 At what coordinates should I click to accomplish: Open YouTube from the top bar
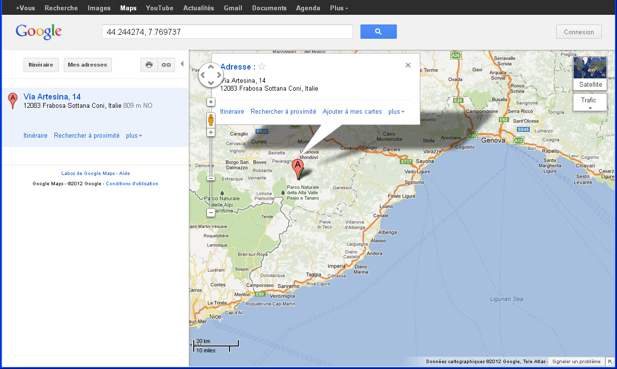[x=160, y=8]
